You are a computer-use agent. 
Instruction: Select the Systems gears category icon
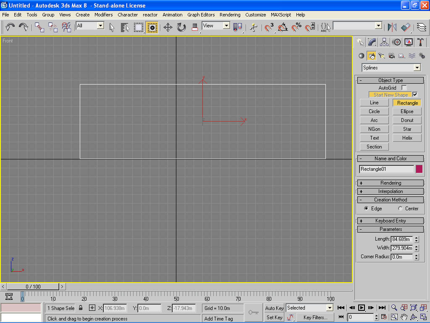click(x=422, y=56)
